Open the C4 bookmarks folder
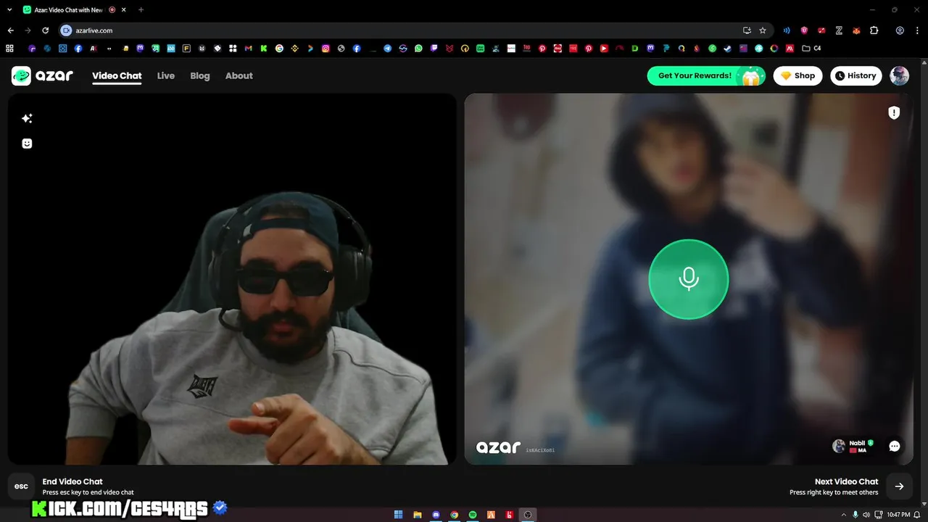 tap(811, 49)
